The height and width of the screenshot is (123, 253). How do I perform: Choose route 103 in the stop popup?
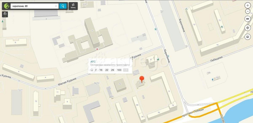pos(119,70)
